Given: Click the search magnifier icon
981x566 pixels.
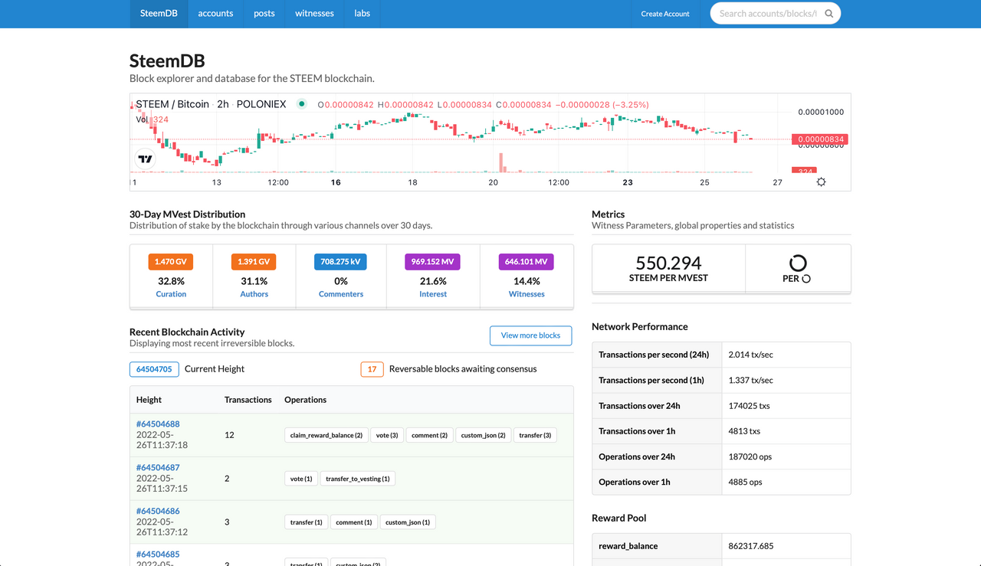Looking at the screenshot, I should [x=828, y=14].
